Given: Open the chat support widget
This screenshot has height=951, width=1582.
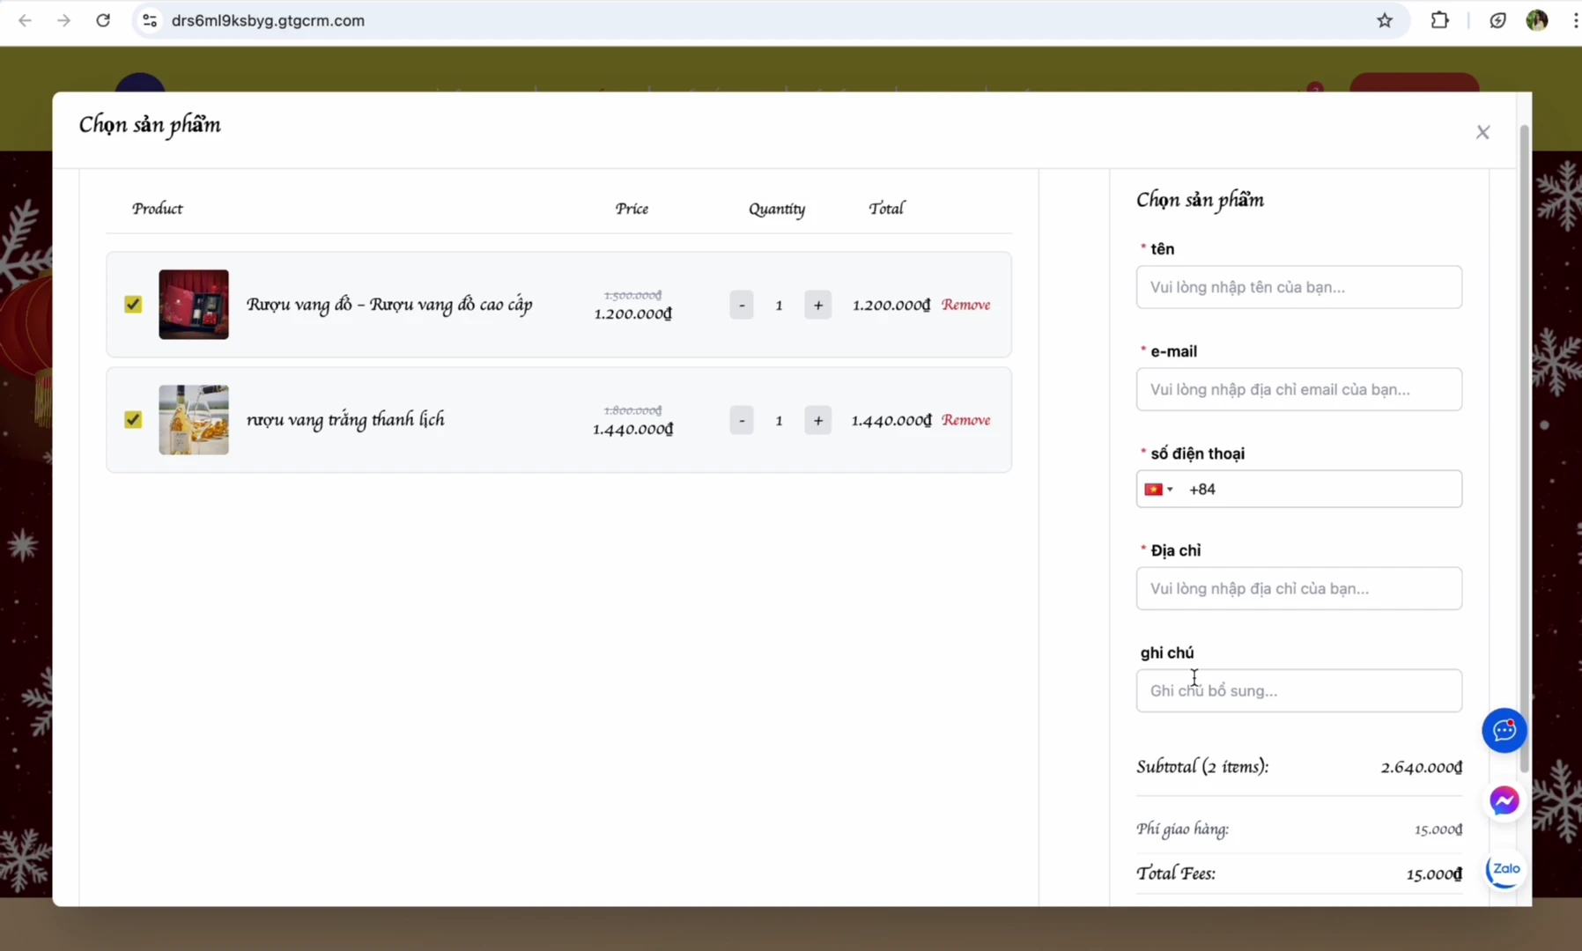Looking at the screenshot, I should tap(1504, 731).
